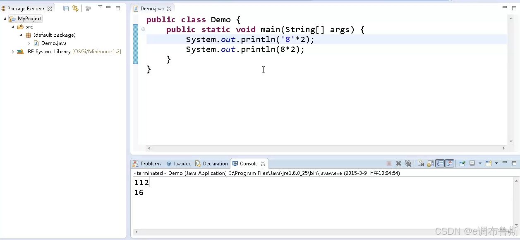Viewport: 520px width, 240px height.
Task: Select MyProject in the tree
Action: click(29, 19)
